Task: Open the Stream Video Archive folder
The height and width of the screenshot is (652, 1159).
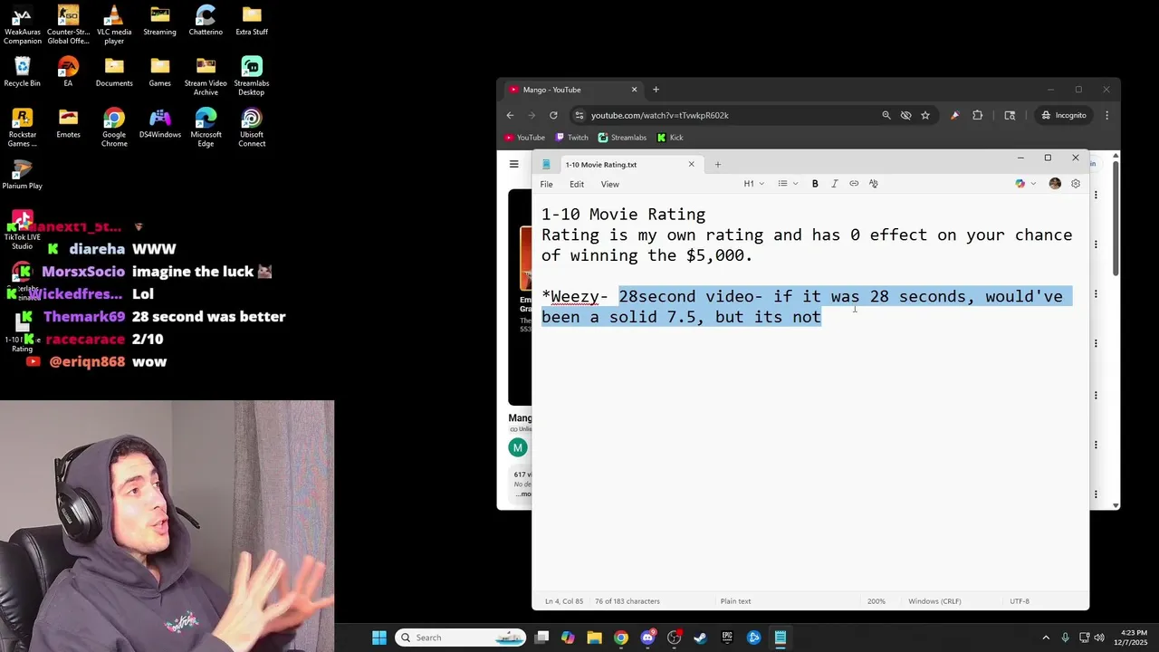Action: pyautogui.click(x=206, y=76)
